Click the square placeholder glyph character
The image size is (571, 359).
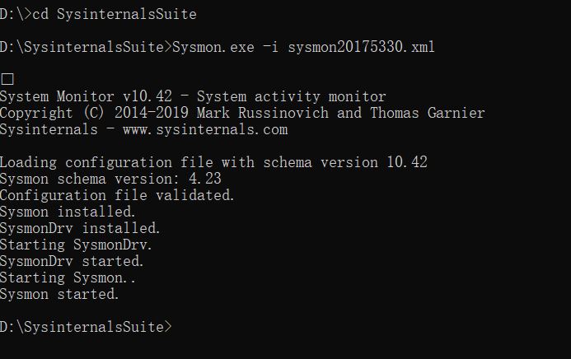point(7,79)
